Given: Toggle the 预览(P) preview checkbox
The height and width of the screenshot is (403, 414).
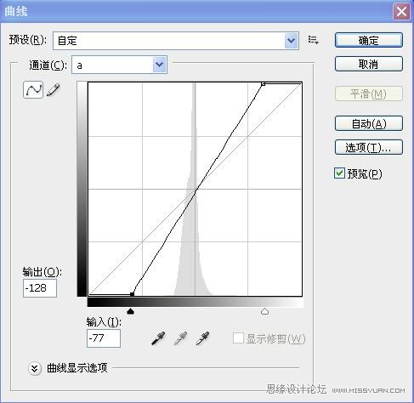Looking at the screenshot, I should [x=339, y=173].
